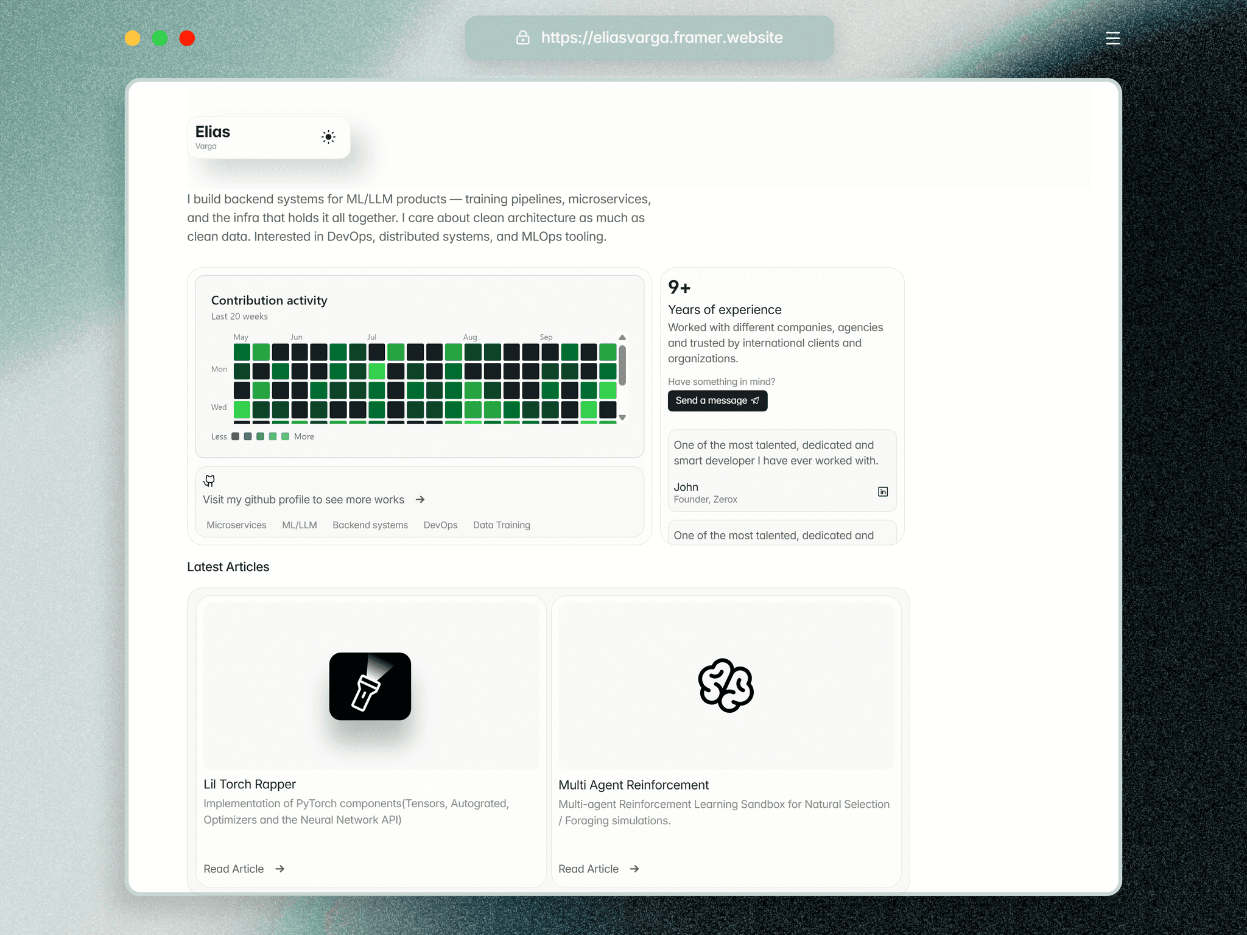This screenshot has height=935, width=1247.
Task: Click the contribution chart scroll up arrow
Action: tap(622, 337)
